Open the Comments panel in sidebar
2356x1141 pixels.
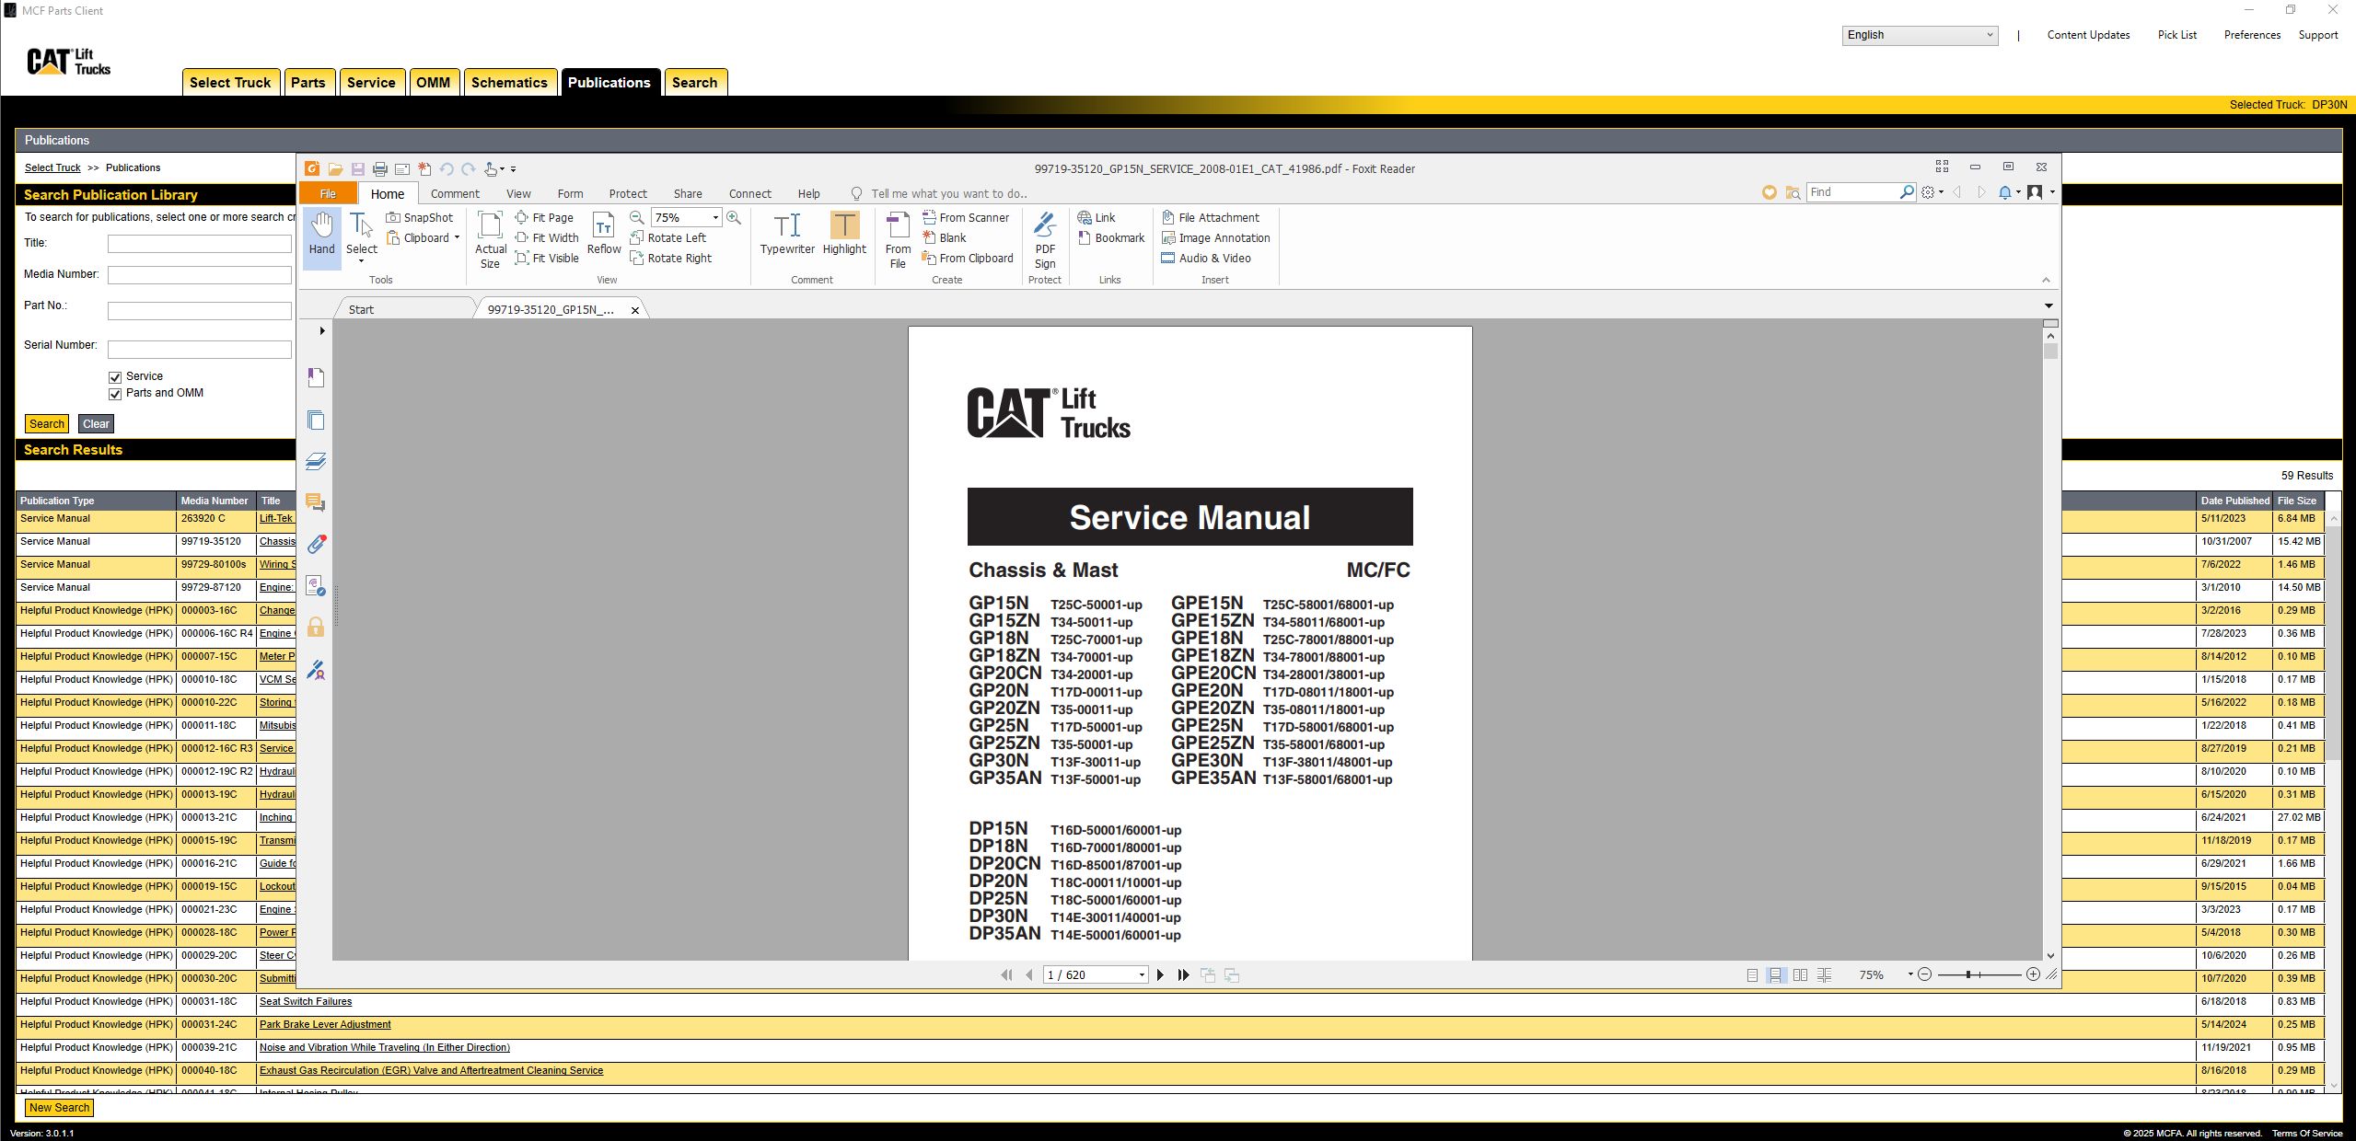(316, 502)
